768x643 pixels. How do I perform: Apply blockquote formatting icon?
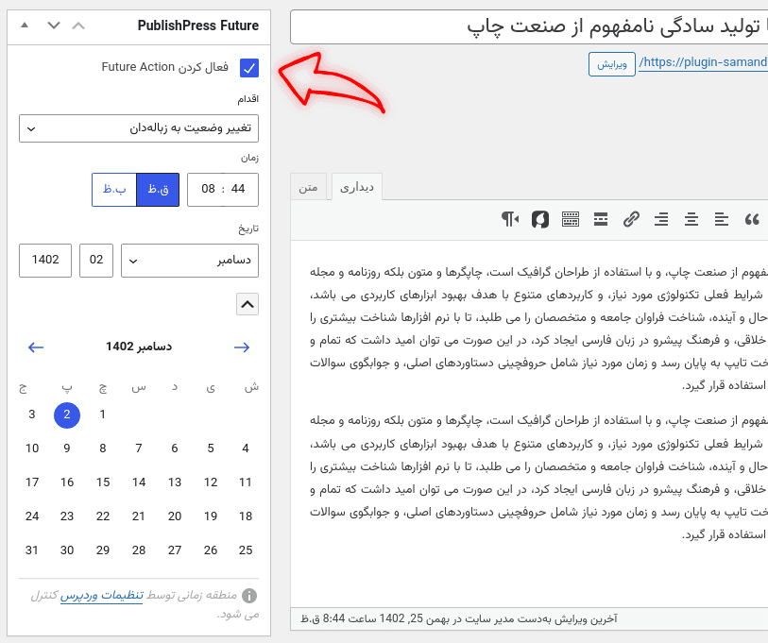coord(752,219)
